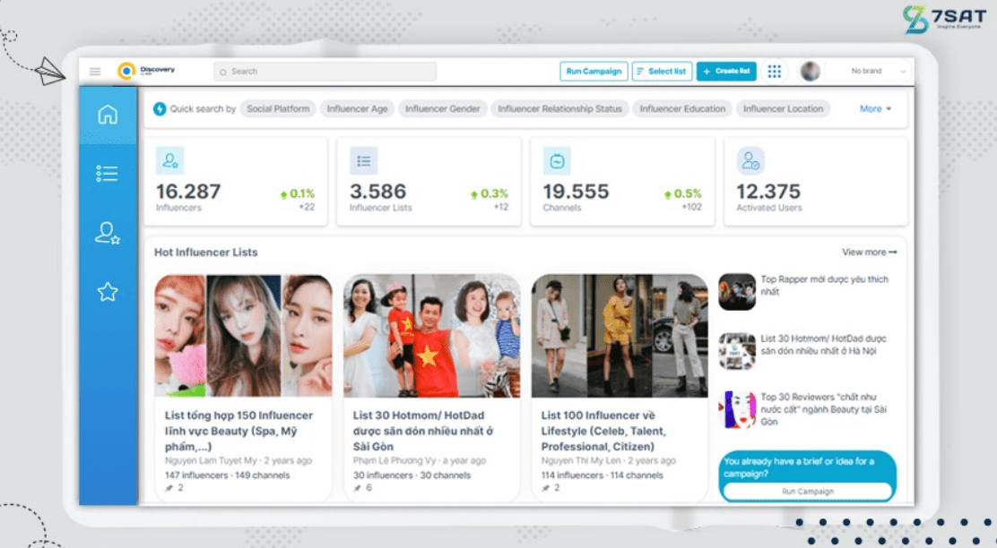The height and width of the screenshot is (548, 997).
Task: Click "Nguyen Thi My Len" author text
Action: coord(580,460)
